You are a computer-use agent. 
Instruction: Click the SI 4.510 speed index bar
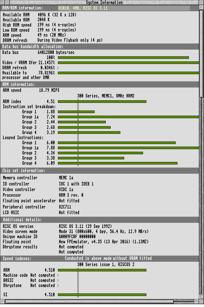point(102,295)
